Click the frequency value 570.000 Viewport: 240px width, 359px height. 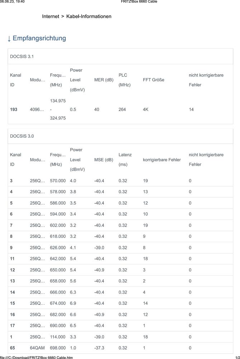[x=58, y=180]
